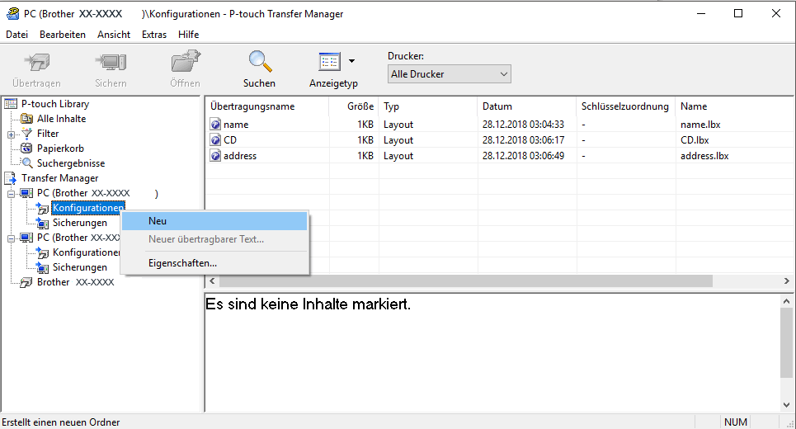The height and width of the screenshot is (429, 796).
Task: Select the first PC (Brother XX-XXXX) node
Action: pos(83,193)
